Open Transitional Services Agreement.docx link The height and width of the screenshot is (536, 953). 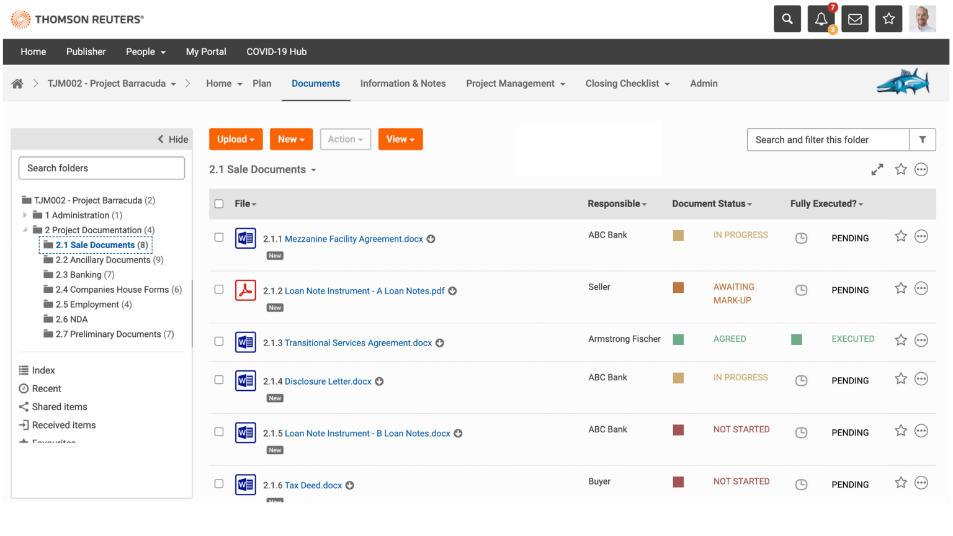click(358, 343)
